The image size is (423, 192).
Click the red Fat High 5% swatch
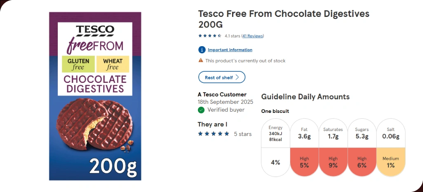304,162
